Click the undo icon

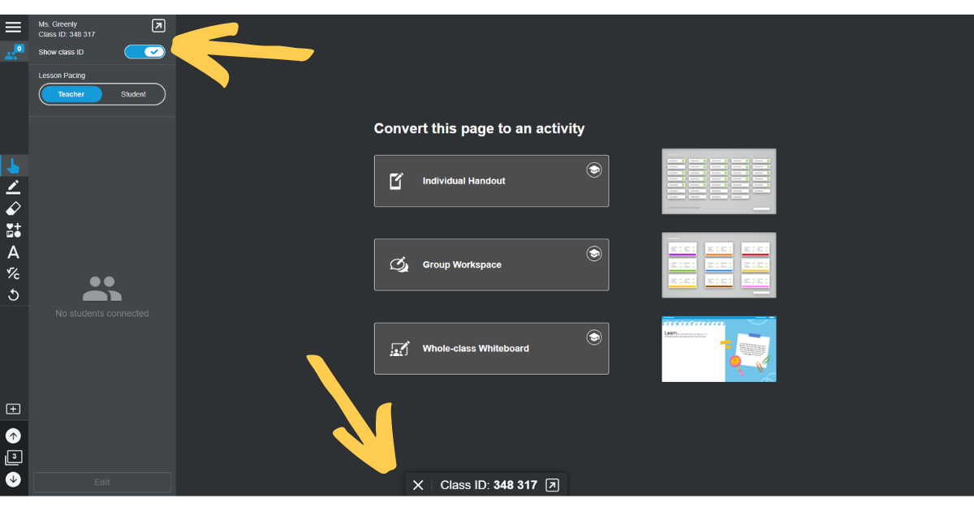coord(13,294)
